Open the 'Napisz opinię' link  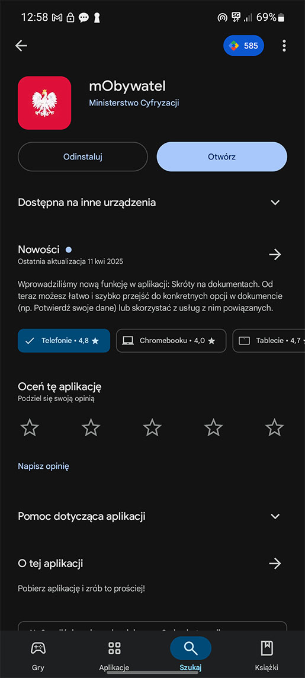click(x=43, y=466)
